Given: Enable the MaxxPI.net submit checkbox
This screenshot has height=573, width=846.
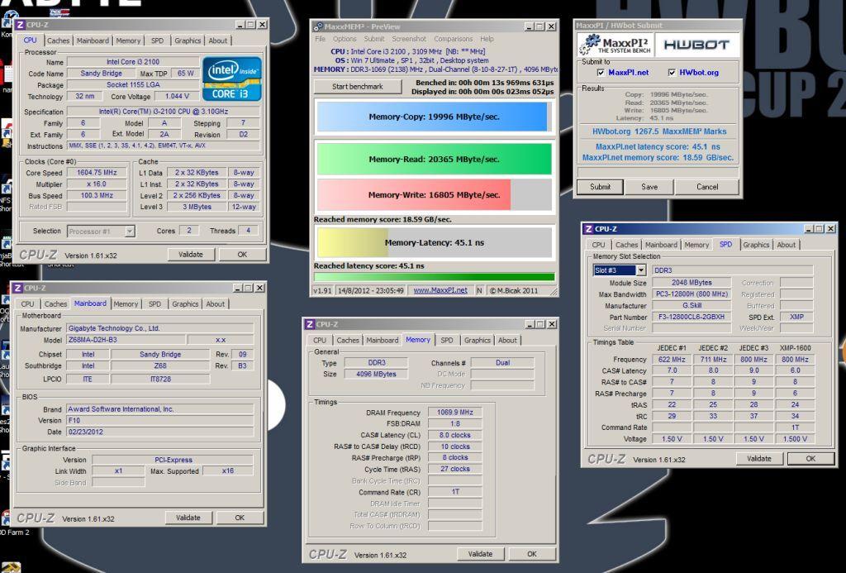Looking at the screenshot, I should pyautogui.click(x=601, y=73).
